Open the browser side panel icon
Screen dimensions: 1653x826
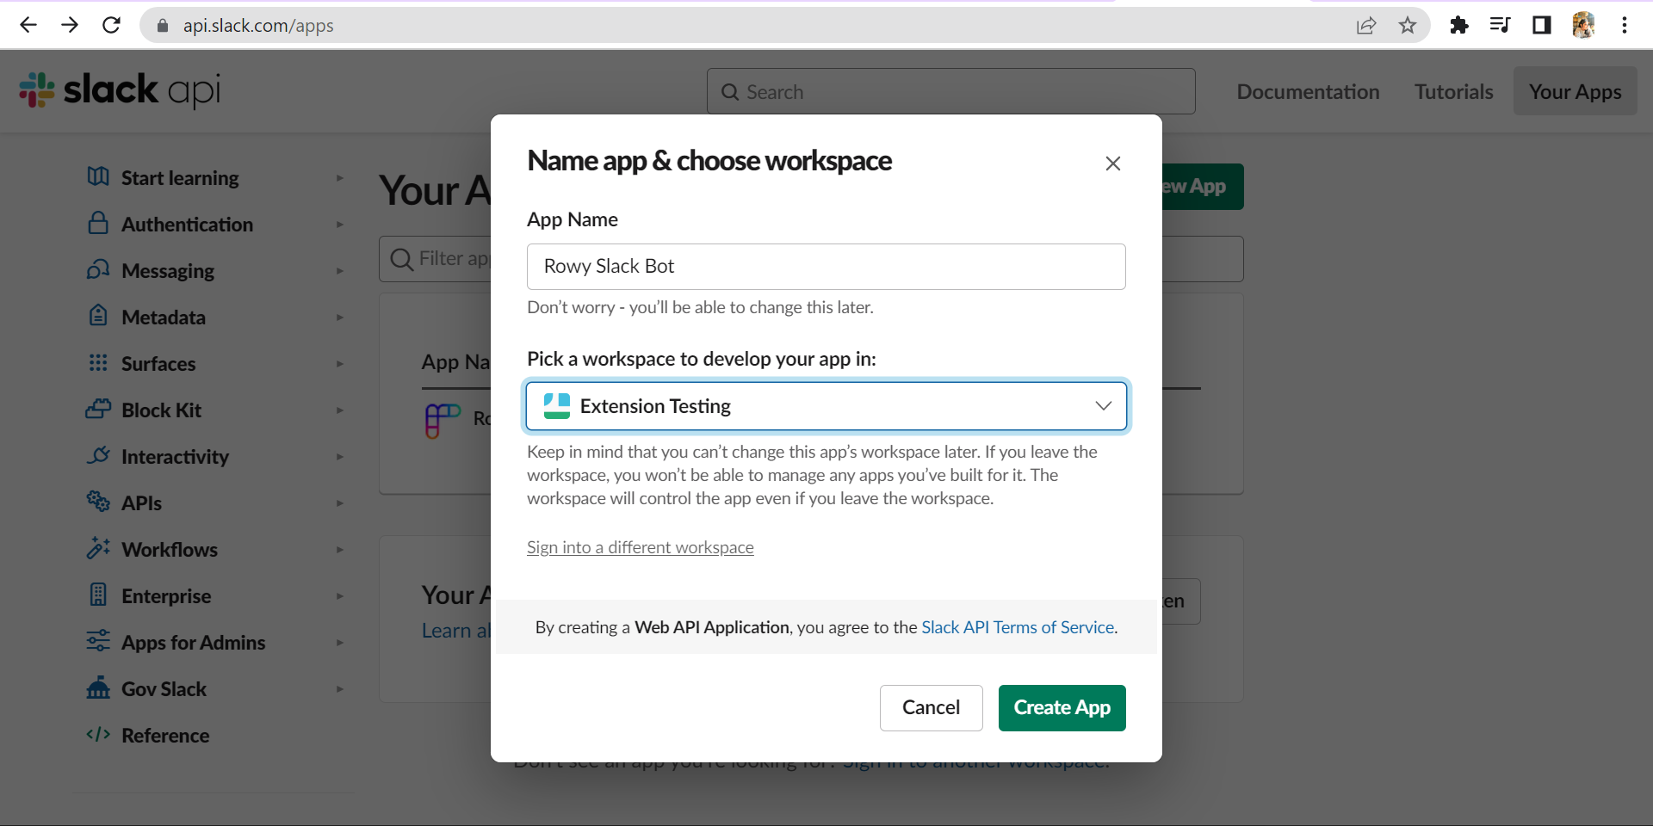(x=1542, y=25)
